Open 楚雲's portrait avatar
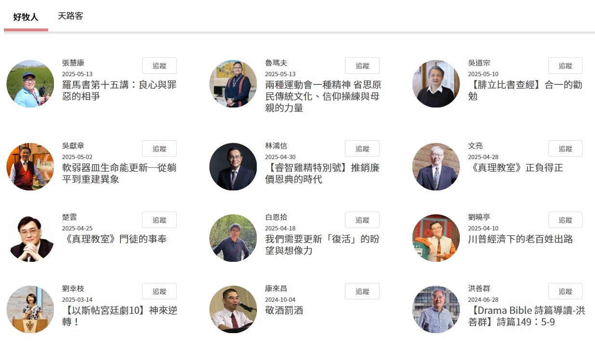This screenshot has width=595, height=350. (x=30, y=238)
